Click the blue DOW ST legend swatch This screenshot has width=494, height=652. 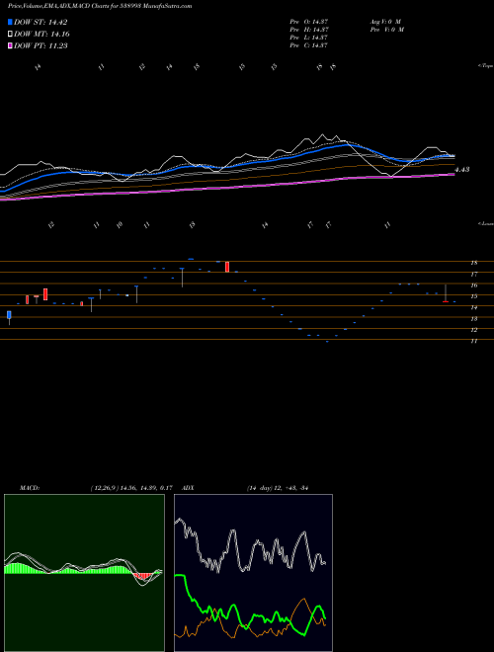coord(10,22)
